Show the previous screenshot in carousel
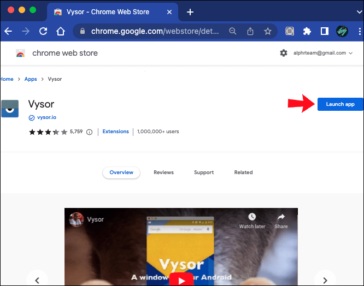The image size is (364, 286). coord(37,281)
